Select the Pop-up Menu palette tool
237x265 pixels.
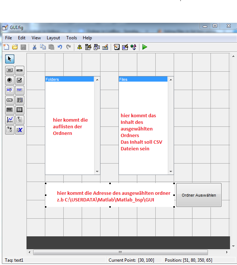[x=10, y=100]
